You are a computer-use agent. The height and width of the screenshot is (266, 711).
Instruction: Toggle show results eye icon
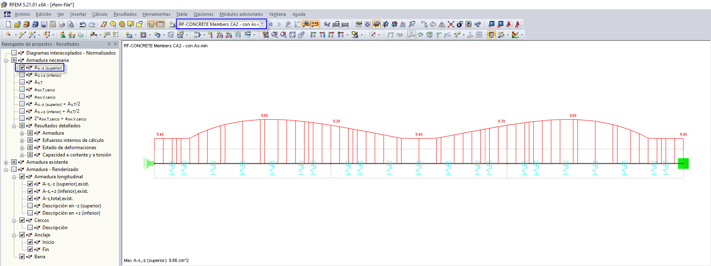click(x=306, y=24)
